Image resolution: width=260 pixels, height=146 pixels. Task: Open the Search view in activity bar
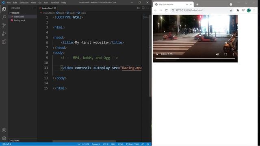[x=4, y=17]
